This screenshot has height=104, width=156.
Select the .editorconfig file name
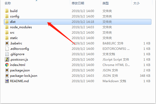click(20, 49)
